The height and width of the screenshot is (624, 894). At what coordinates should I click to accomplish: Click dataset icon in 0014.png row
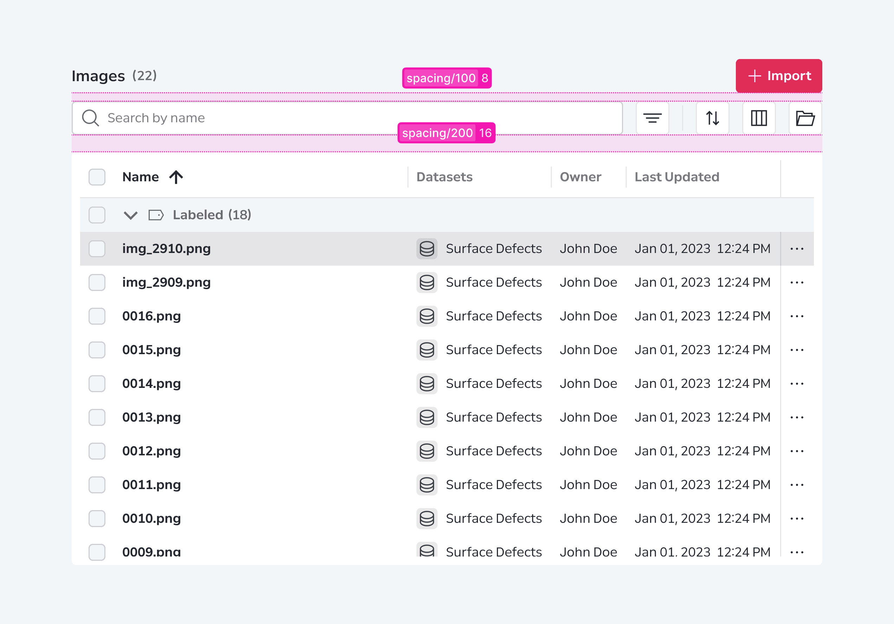pos(427,384)
